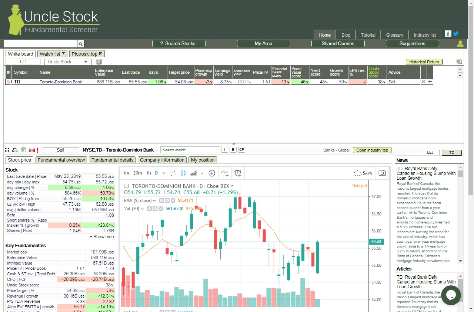This screenshot has width=474, height=312.
Task: Open Shared Queries
Action: pos(338,44)
